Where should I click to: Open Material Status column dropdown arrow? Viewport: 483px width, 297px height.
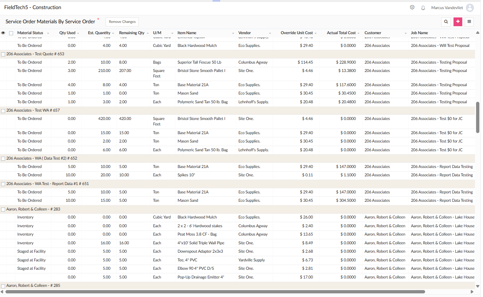[x=48, y=33]
